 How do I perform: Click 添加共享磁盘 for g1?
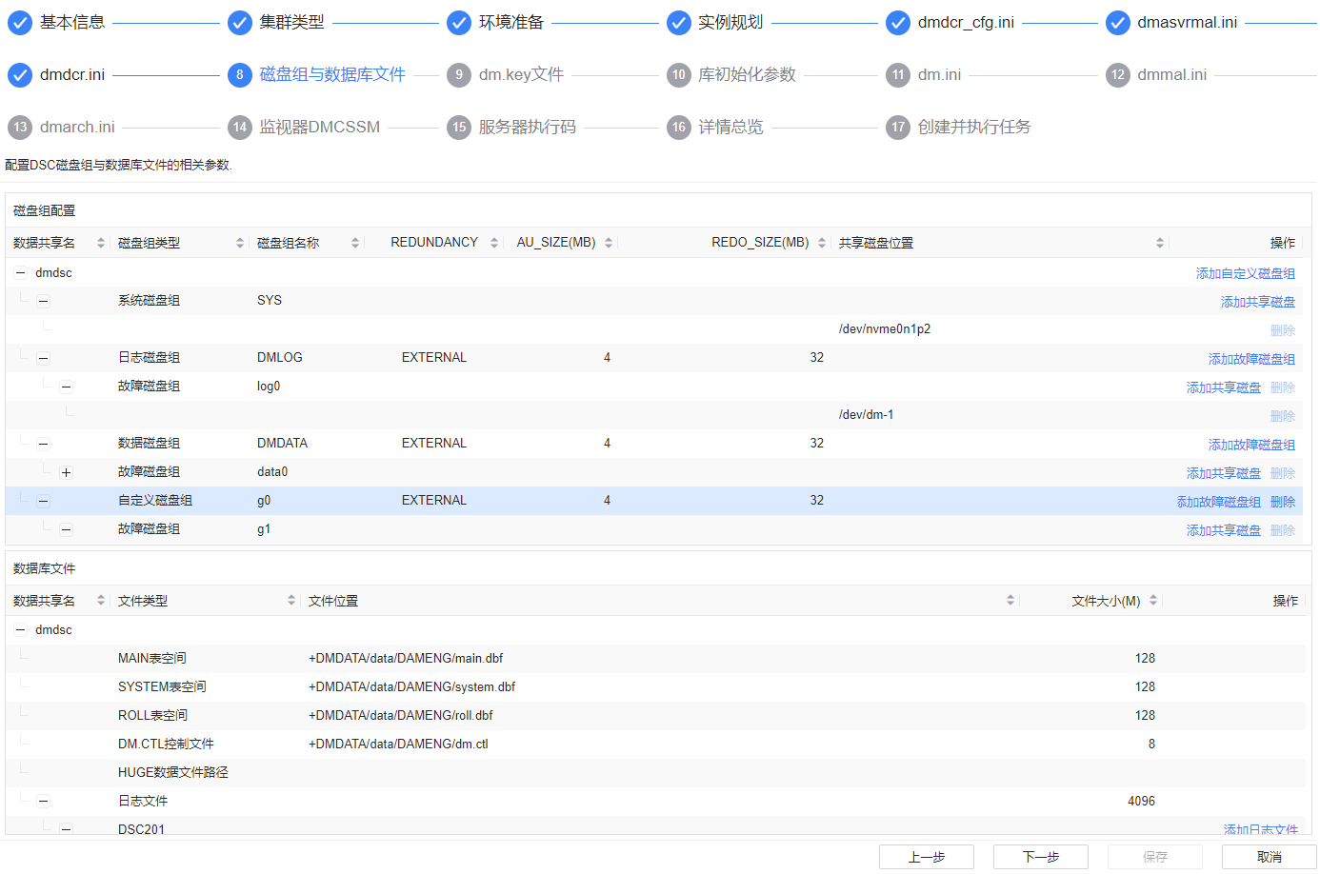pyautogui.click(x=1223, y=530)
